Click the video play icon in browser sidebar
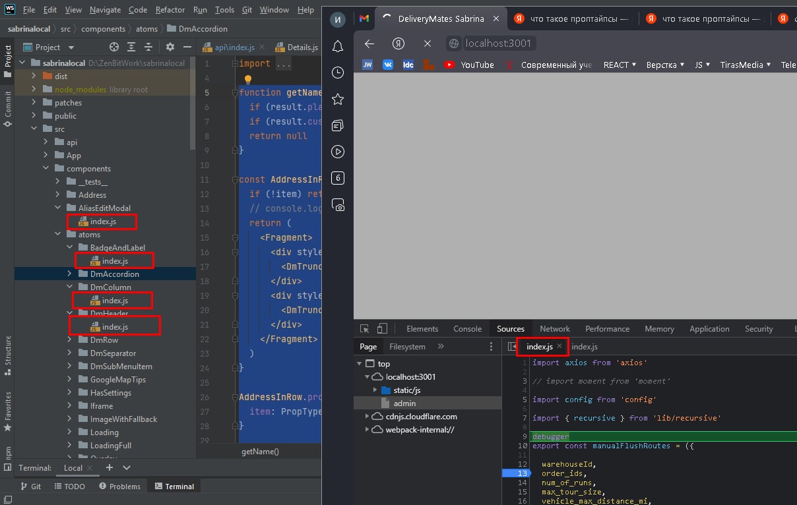797x505 pixels. point(338,152)
